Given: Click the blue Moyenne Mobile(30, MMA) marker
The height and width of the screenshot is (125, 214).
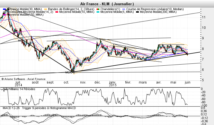Looking at the screenshot, I should pyautogui.click(x=4, y=9).
